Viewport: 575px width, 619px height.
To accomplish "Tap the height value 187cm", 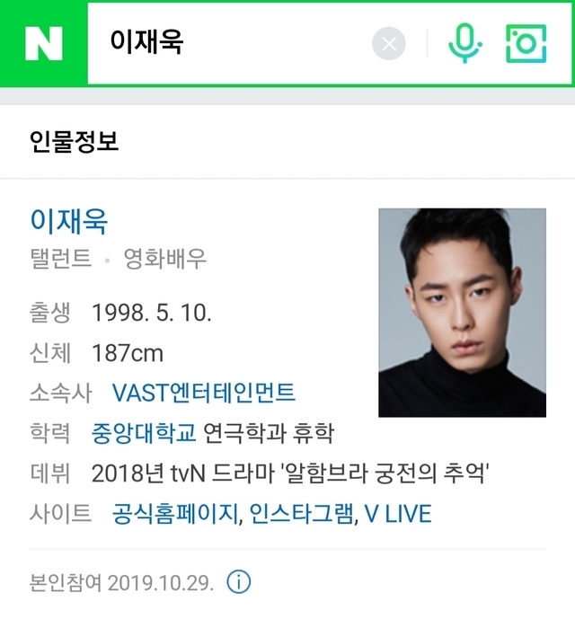I will [x=128, y=353].
